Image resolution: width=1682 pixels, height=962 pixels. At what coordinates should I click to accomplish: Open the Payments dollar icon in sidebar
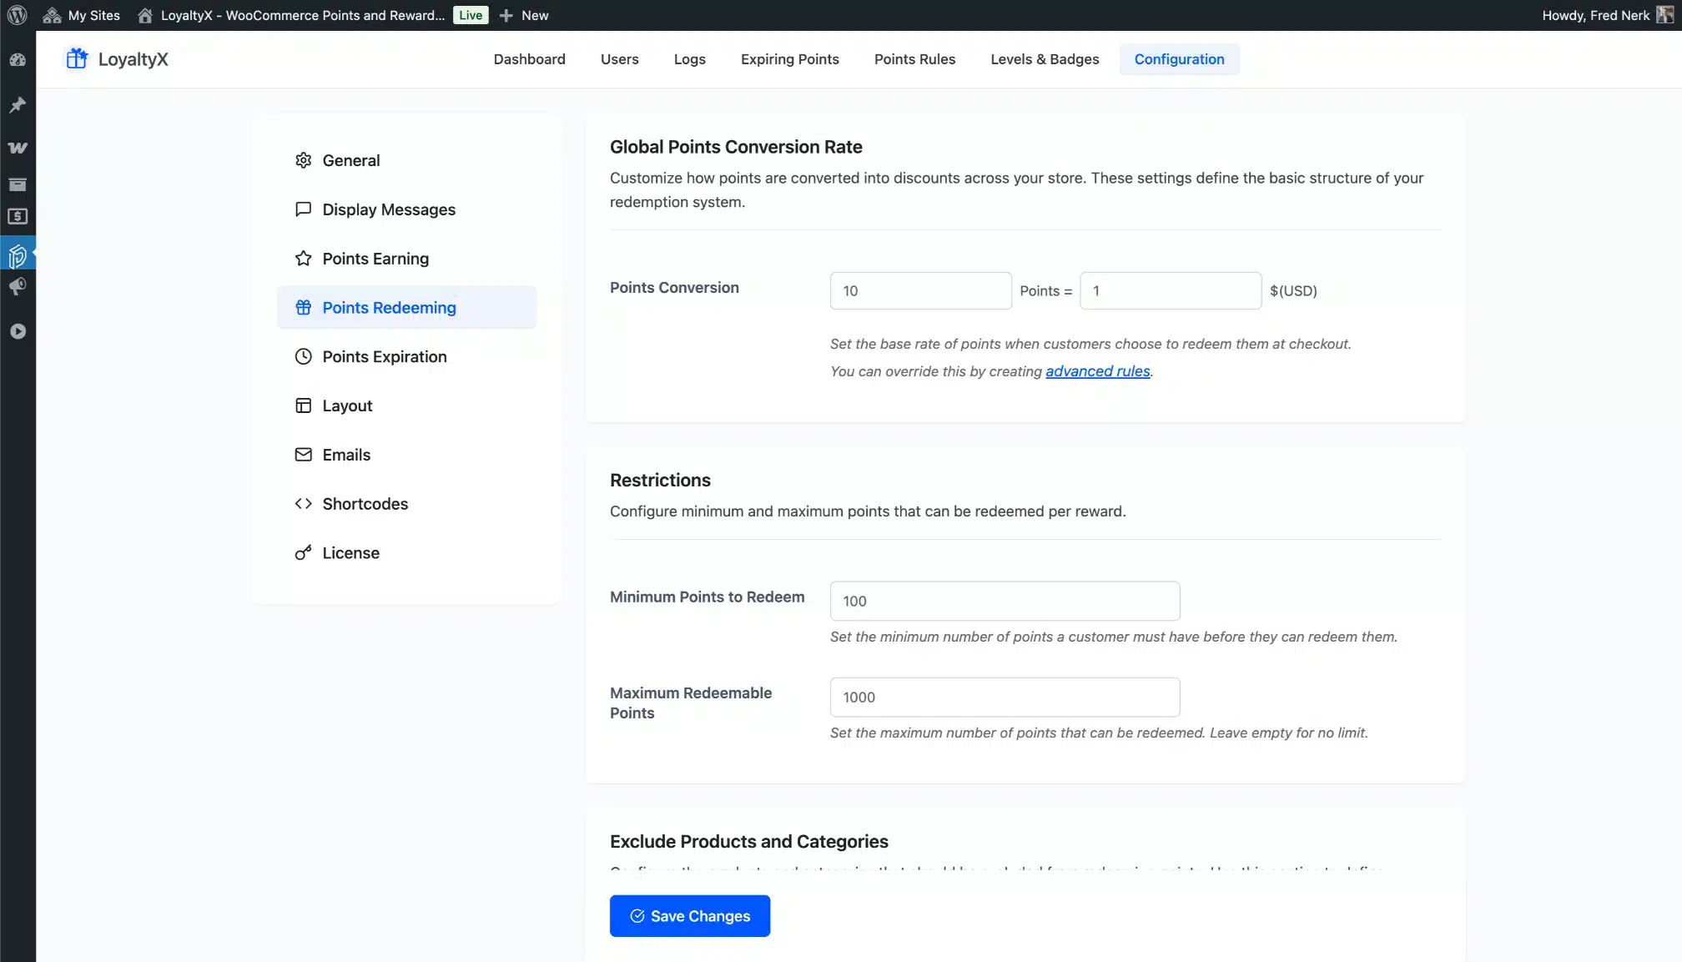[18, 217]
